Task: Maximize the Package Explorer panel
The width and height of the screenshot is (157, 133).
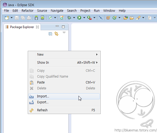Action: point(63,27)
